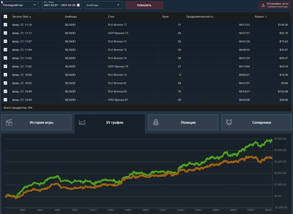Click the map pin icon on the Позиция tab
This screenshot has width=293, height=214.
[x=156, y=123]
